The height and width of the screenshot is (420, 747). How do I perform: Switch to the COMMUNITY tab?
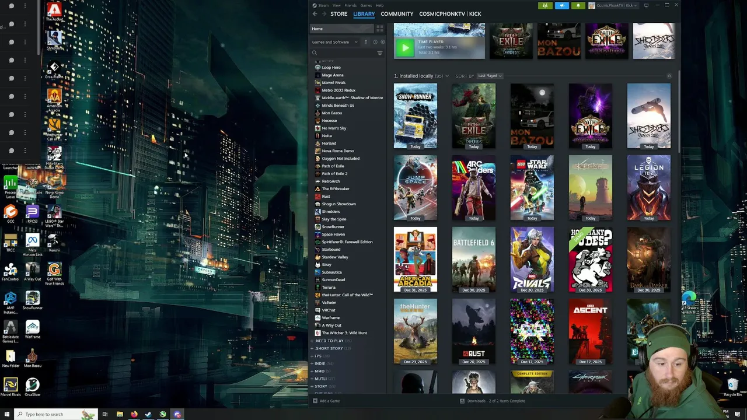[x=397, y=13]
